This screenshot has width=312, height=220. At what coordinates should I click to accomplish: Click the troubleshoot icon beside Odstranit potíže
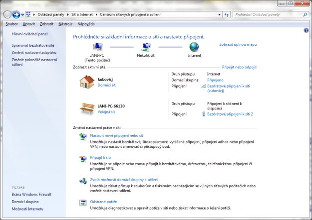pyautogui.click(x=83, y=203)
